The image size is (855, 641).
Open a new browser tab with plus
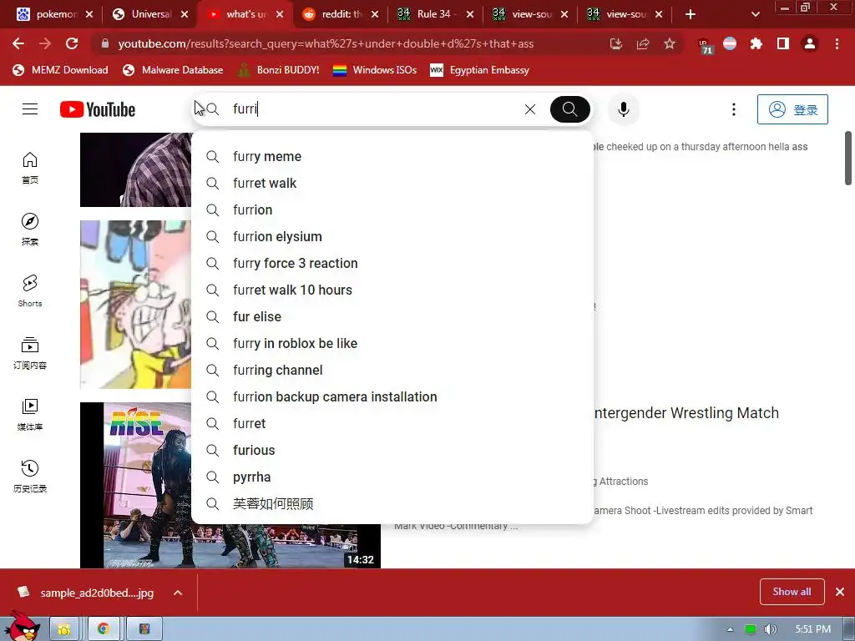[691, 14]
